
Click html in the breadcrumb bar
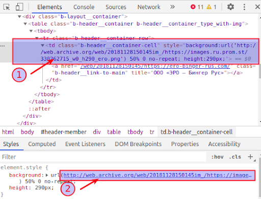pos(8,132)
